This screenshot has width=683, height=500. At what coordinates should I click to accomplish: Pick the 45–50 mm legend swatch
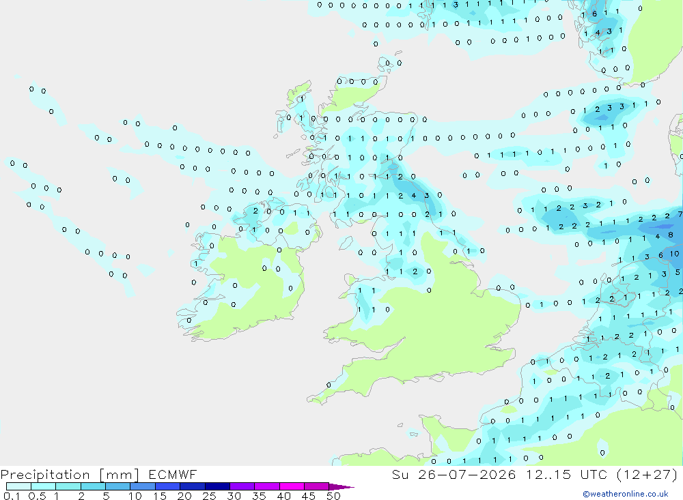coord(317,486)
